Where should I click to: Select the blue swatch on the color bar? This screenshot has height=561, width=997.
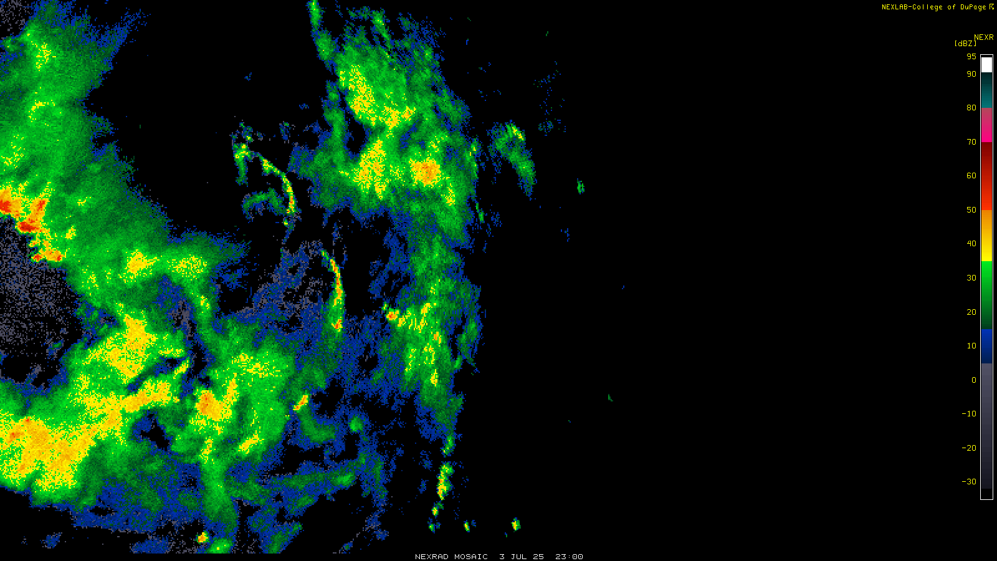point(986,347)
